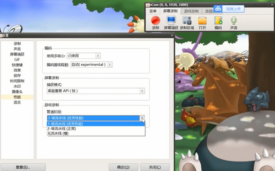
Task: Select 摄像头 in settings list
Action: click(17, 92)
